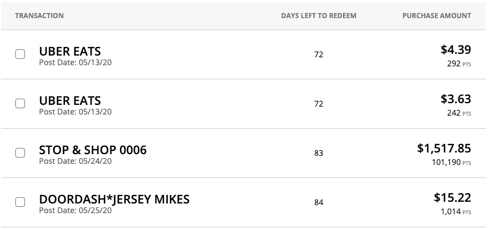Click the Transaction column header
488x229 pixels.
tap(39, 15)
